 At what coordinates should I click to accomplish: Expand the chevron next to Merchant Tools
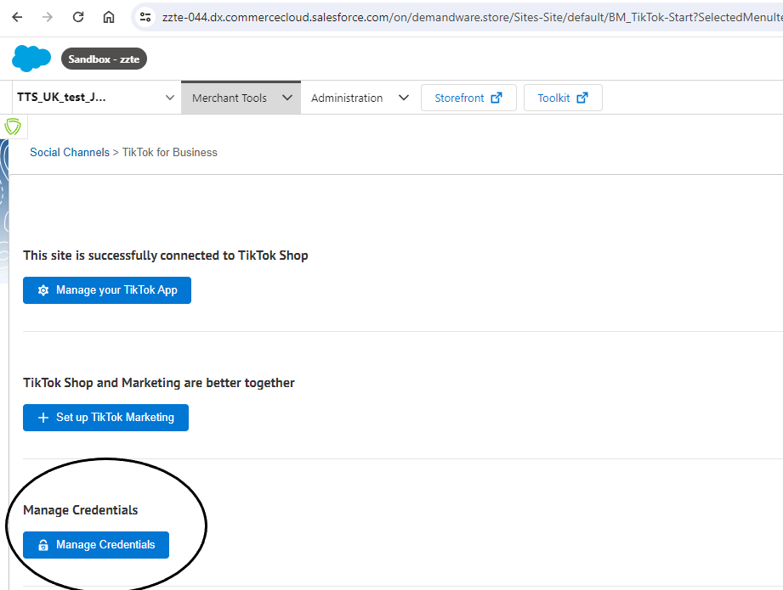click(x=287, y=98)
